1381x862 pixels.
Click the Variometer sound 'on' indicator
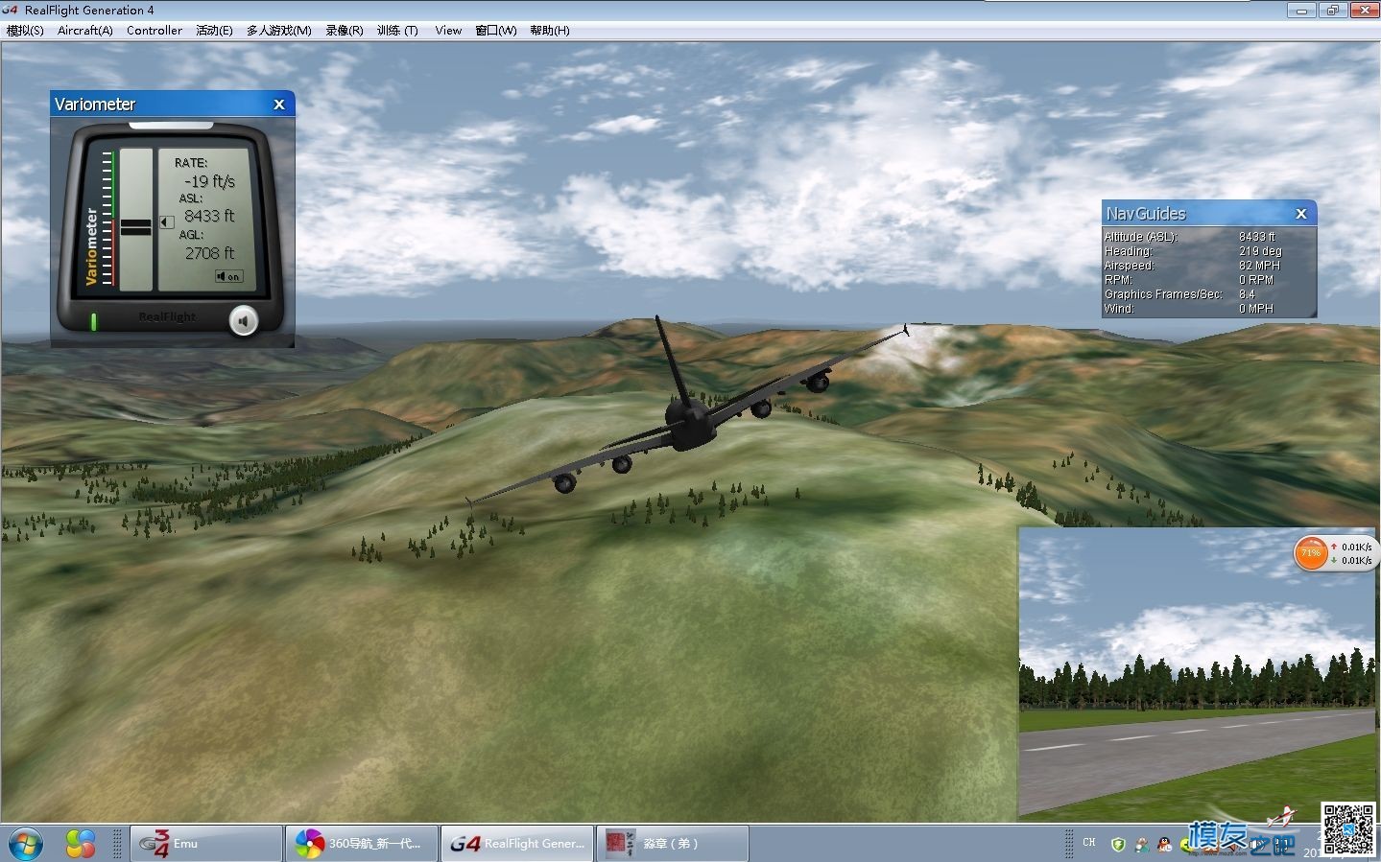click(229, 276)
